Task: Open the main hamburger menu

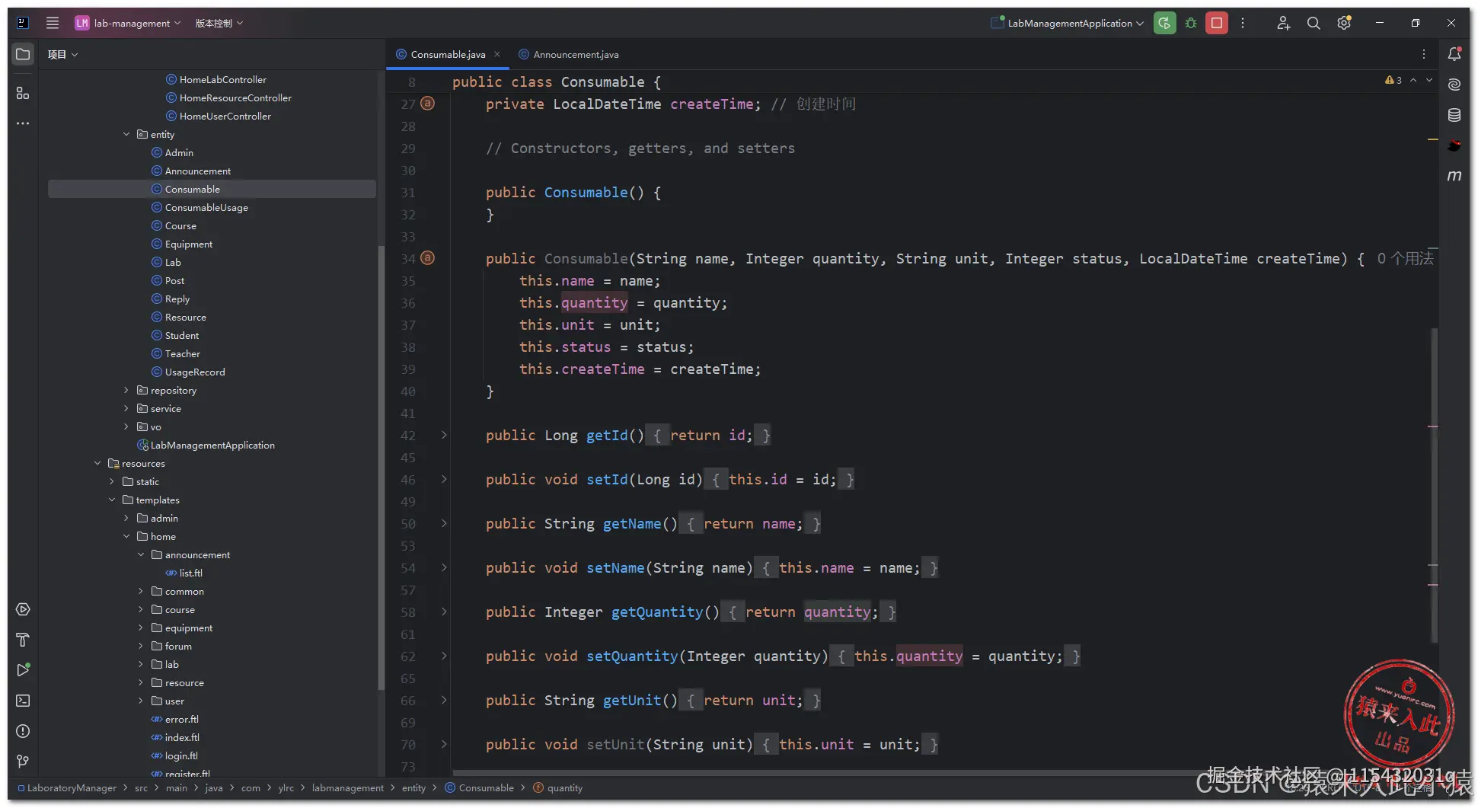Action: tap(53, 23)
